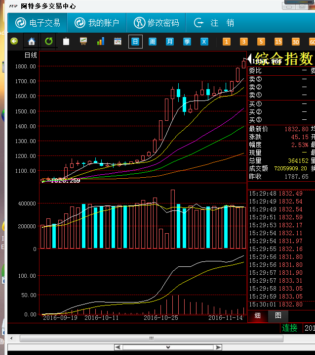Click the blue X period button
315x355 pixels.
204,42
